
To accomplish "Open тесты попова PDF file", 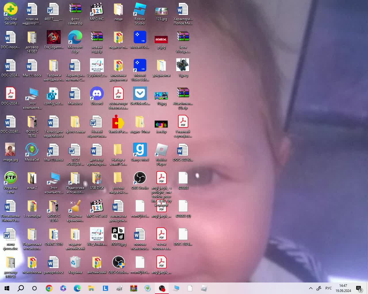I will [161, 239].
